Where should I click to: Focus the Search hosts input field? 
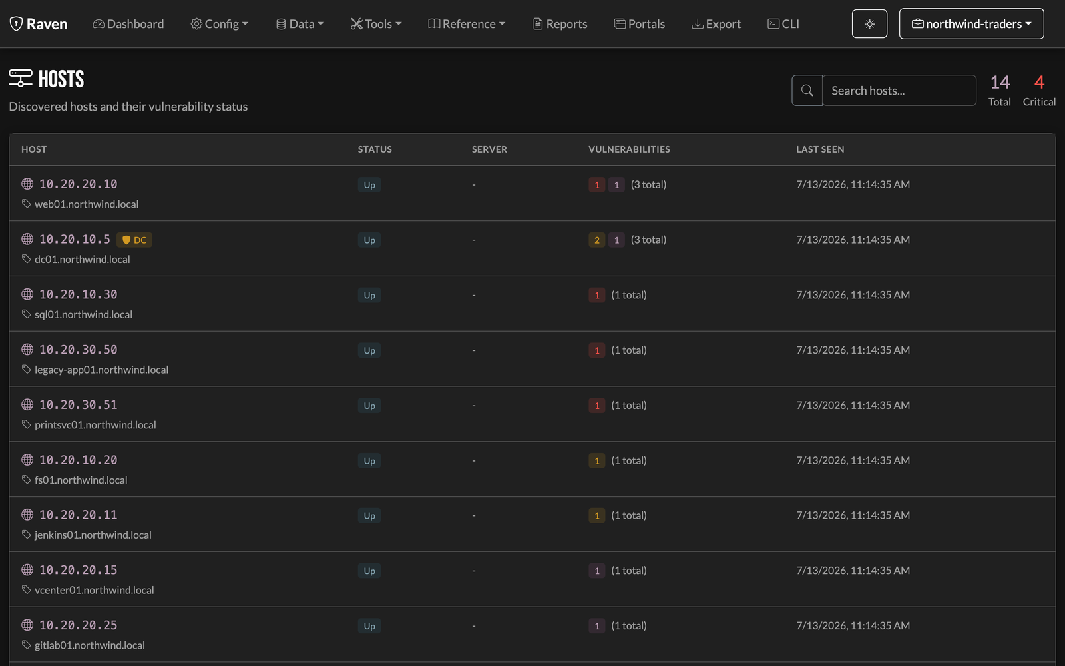point(899,90)
